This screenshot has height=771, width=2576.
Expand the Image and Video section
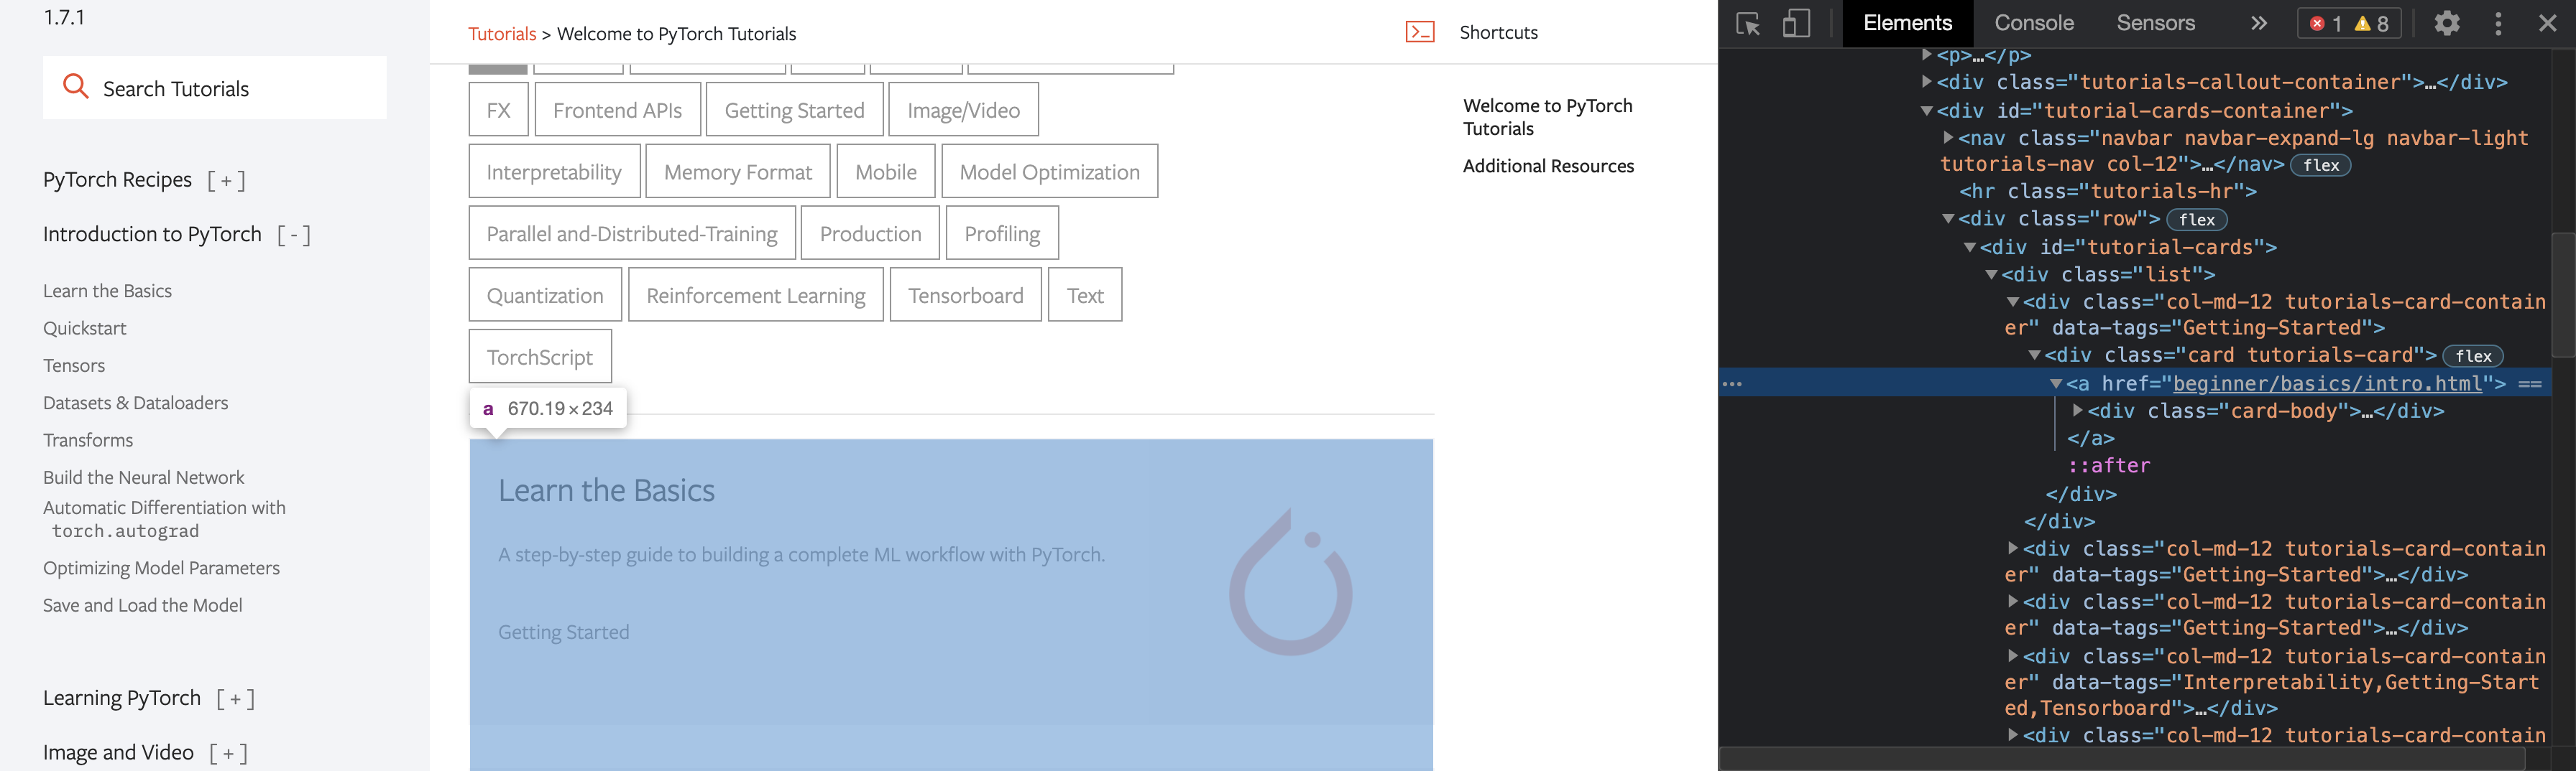[x=228, y=753]
